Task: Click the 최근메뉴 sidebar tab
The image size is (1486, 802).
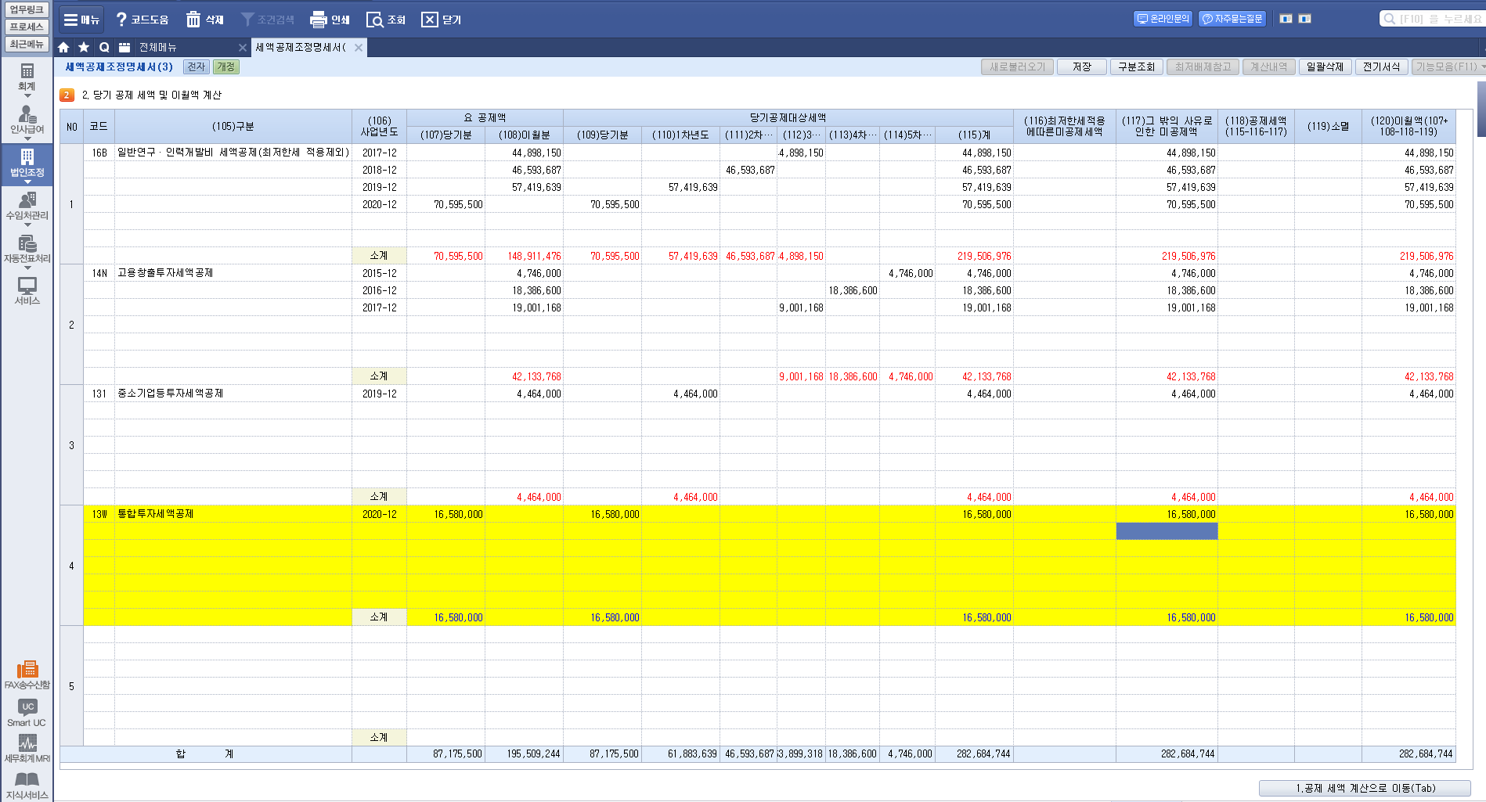Action: point(27,44)
